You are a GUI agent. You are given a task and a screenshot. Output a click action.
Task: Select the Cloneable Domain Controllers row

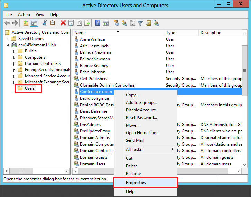tap(158, 85)
